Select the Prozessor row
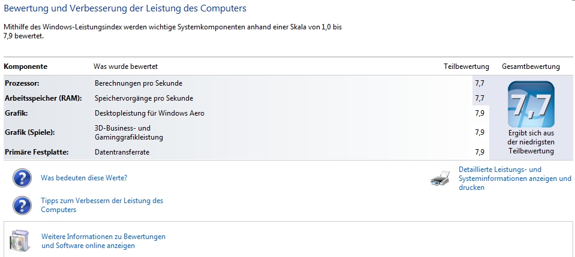Screen dimensions: 575x257 pyautogui.click(x=246, y=83)
